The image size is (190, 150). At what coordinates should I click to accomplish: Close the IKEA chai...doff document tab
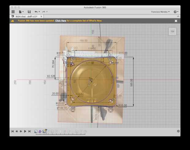(41, 16)
